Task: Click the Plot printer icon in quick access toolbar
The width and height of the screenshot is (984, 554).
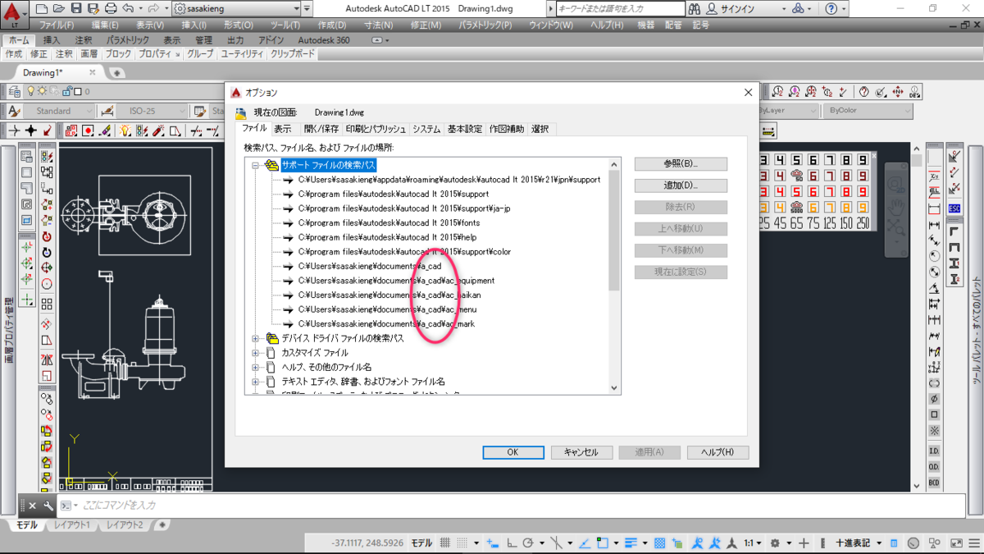Action: coord(111,8)
